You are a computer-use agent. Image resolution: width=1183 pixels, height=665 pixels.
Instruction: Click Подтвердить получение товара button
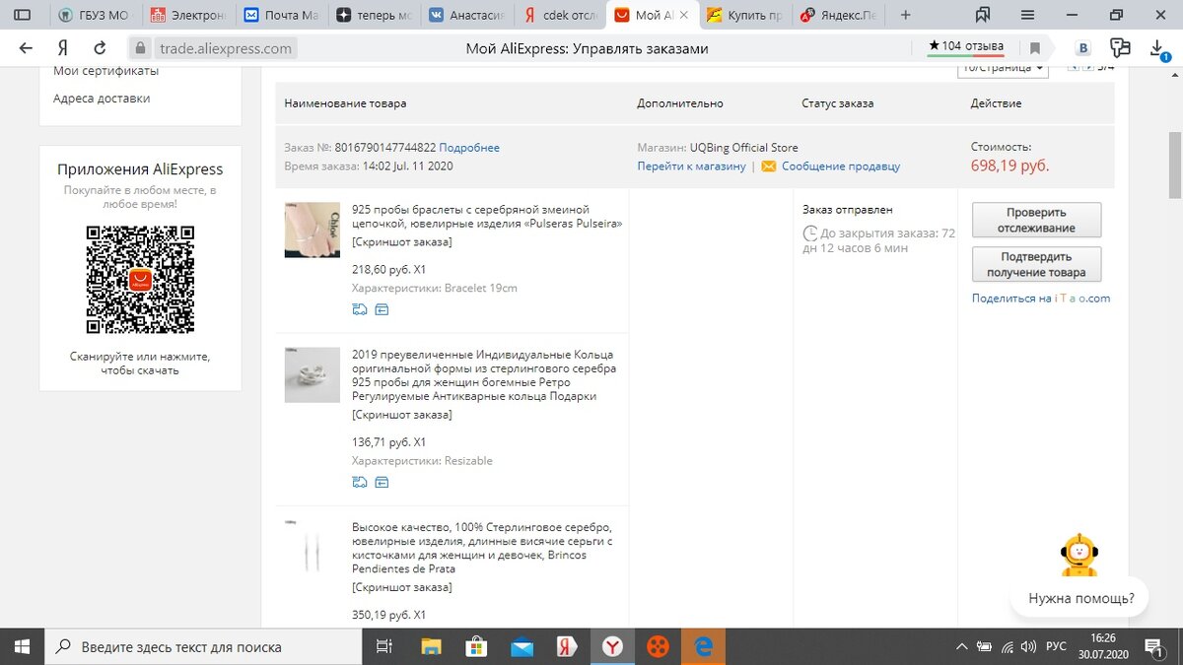pyautogui.click(x=1036, y=264)
